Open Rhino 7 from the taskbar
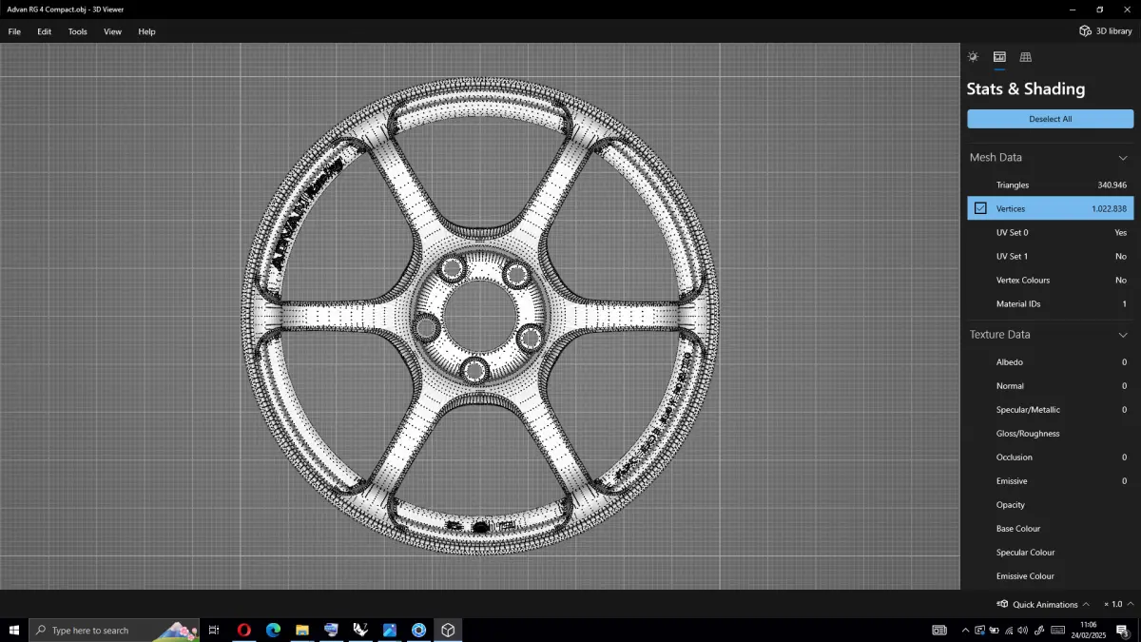The height and width of the screenshot is (642, 1141). pos(360,630)
